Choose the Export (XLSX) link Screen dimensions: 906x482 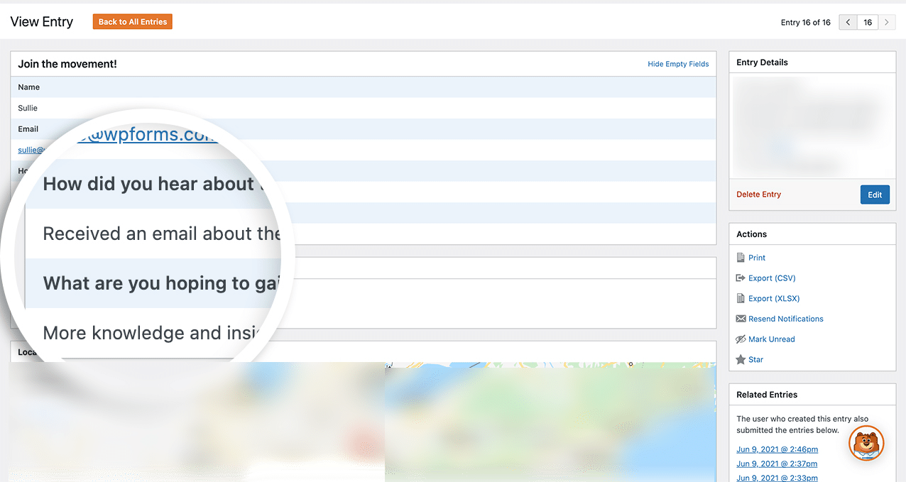(x=774, y=299)
